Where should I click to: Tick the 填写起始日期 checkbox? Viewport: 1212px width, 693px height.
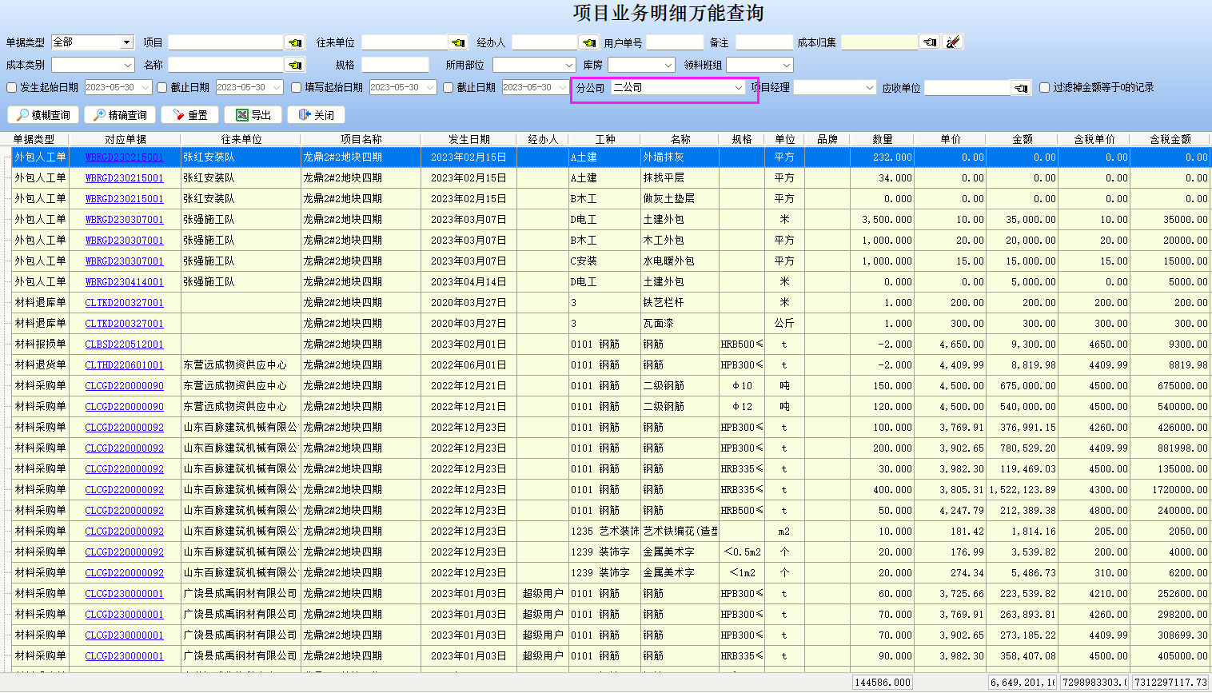tap(297, 88)
